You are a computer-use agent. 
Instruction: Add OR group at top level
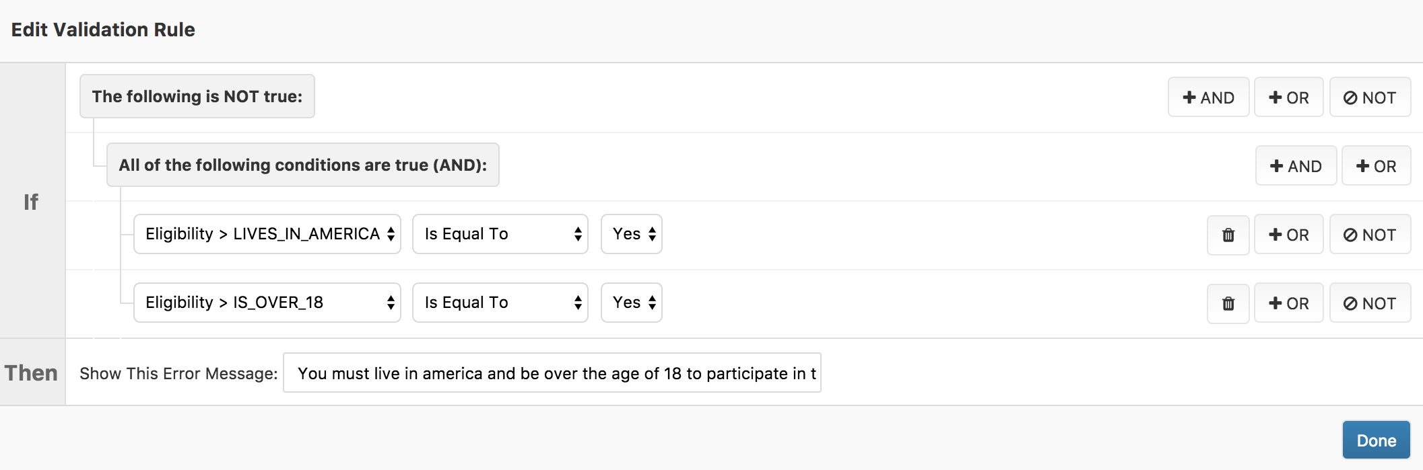click(x=1288, y=97)
